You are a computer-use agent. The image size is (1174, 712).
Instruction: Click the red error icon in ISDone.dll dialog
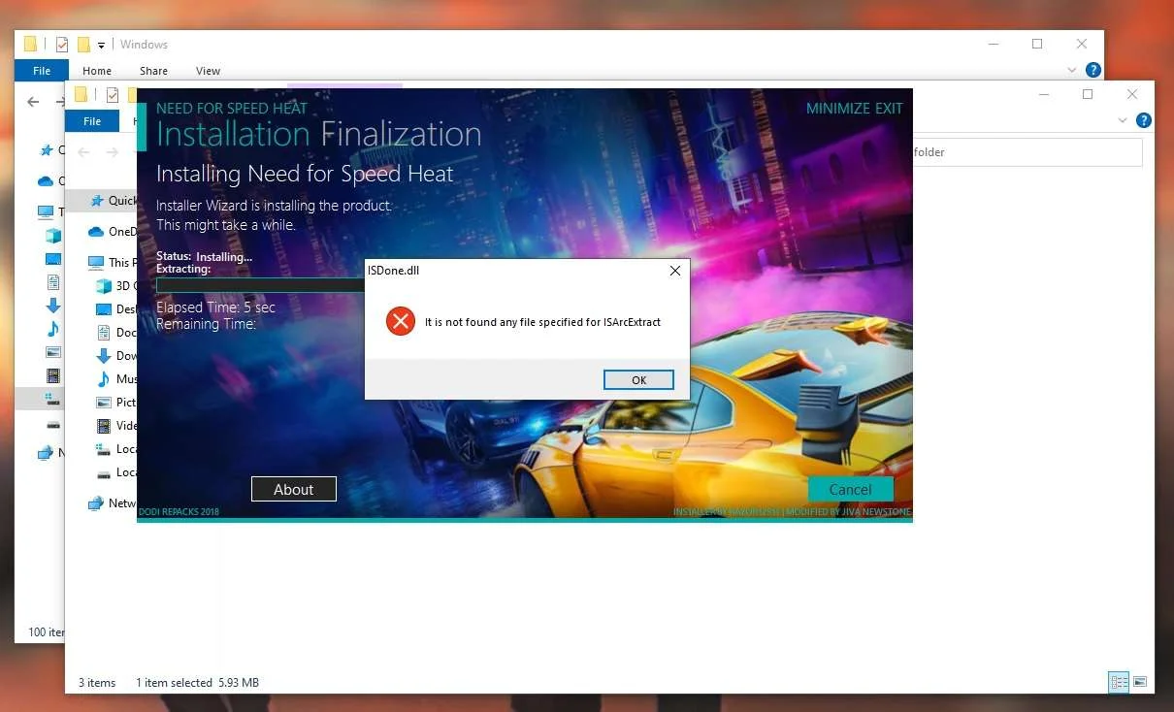(400, 321)
